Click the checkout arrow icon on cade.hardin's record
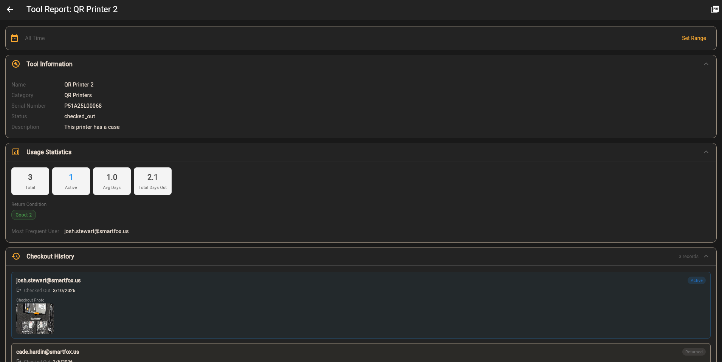Image resolution: width=722 pixels, height=362 pixels. pyautogui.click(x=19, y=361)
